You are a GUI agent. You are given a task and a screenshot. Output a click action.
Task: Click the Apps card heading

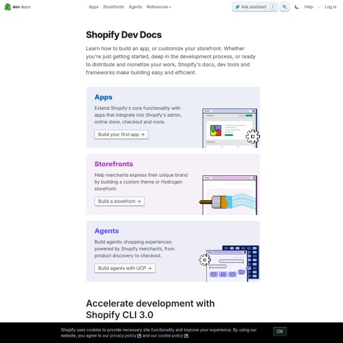(103, 97)
